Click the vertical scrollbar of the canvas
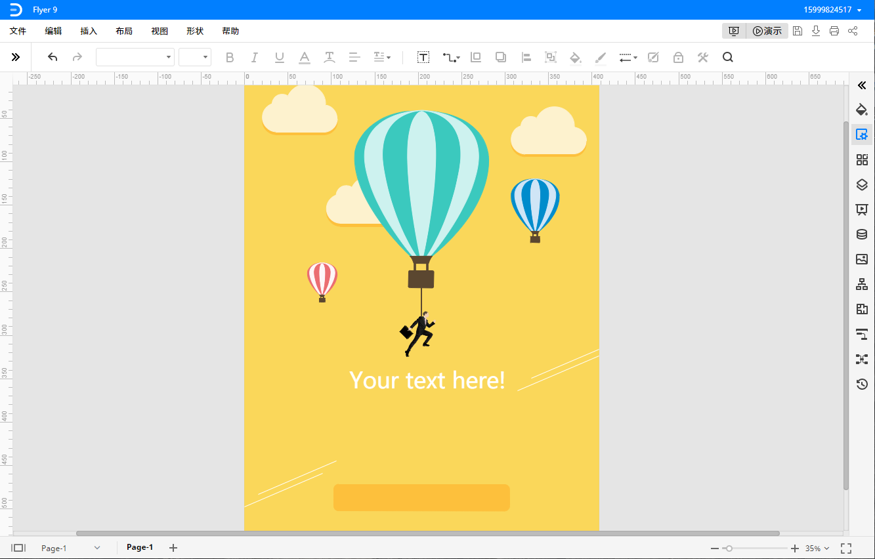Image resolution: width=875 pixels, height=559 pixels. 846,306
